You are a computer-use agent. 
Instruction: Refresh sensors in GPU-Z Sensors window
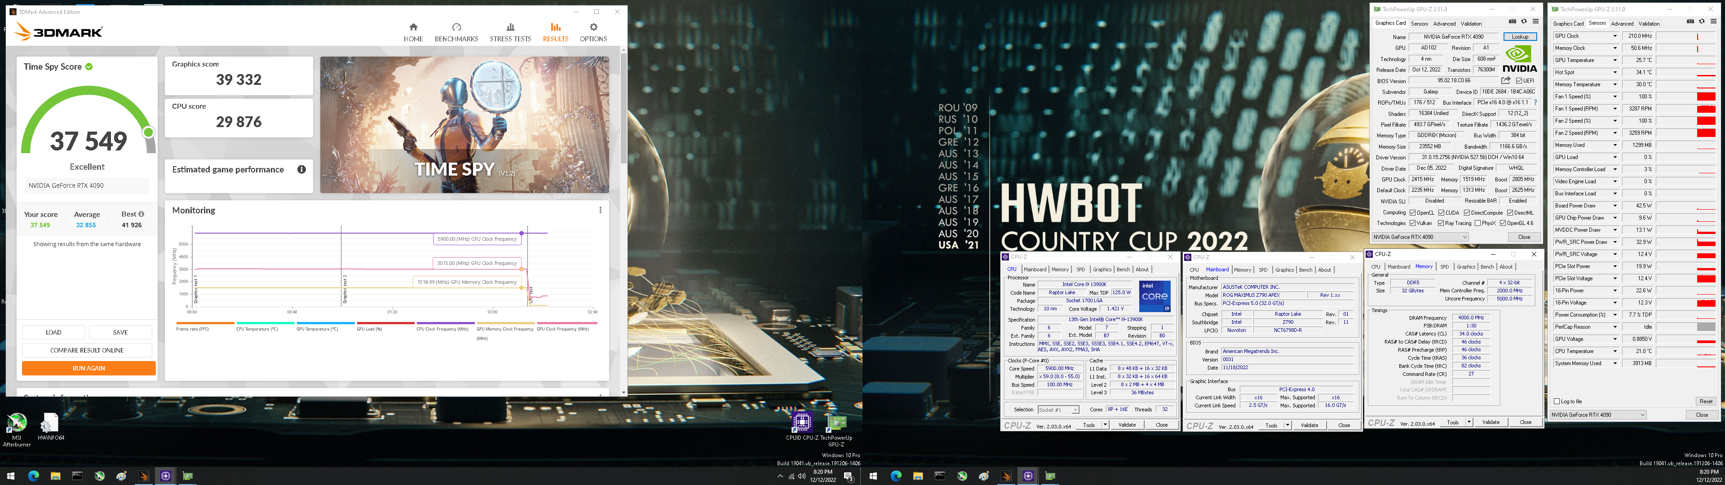click(x=1702, y=22)
